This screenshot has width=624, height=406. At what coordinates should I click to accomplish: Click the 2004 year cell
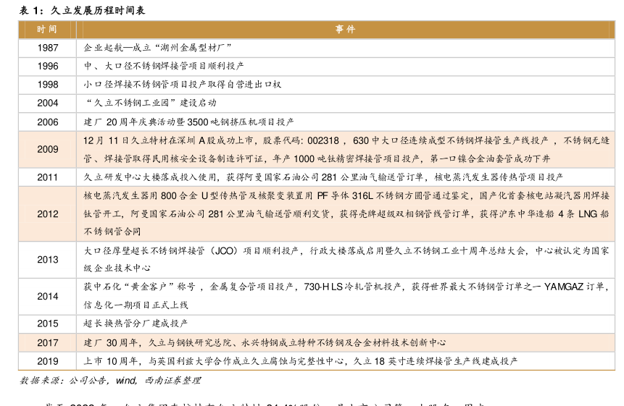[x=48, y=103]
